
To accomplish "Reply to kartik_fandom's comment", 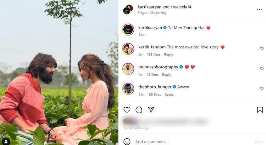I will coord(168,55).
